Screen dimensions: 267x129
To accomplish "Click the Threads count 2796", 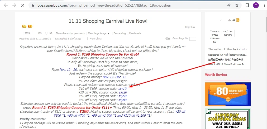I will coord(215,35).
